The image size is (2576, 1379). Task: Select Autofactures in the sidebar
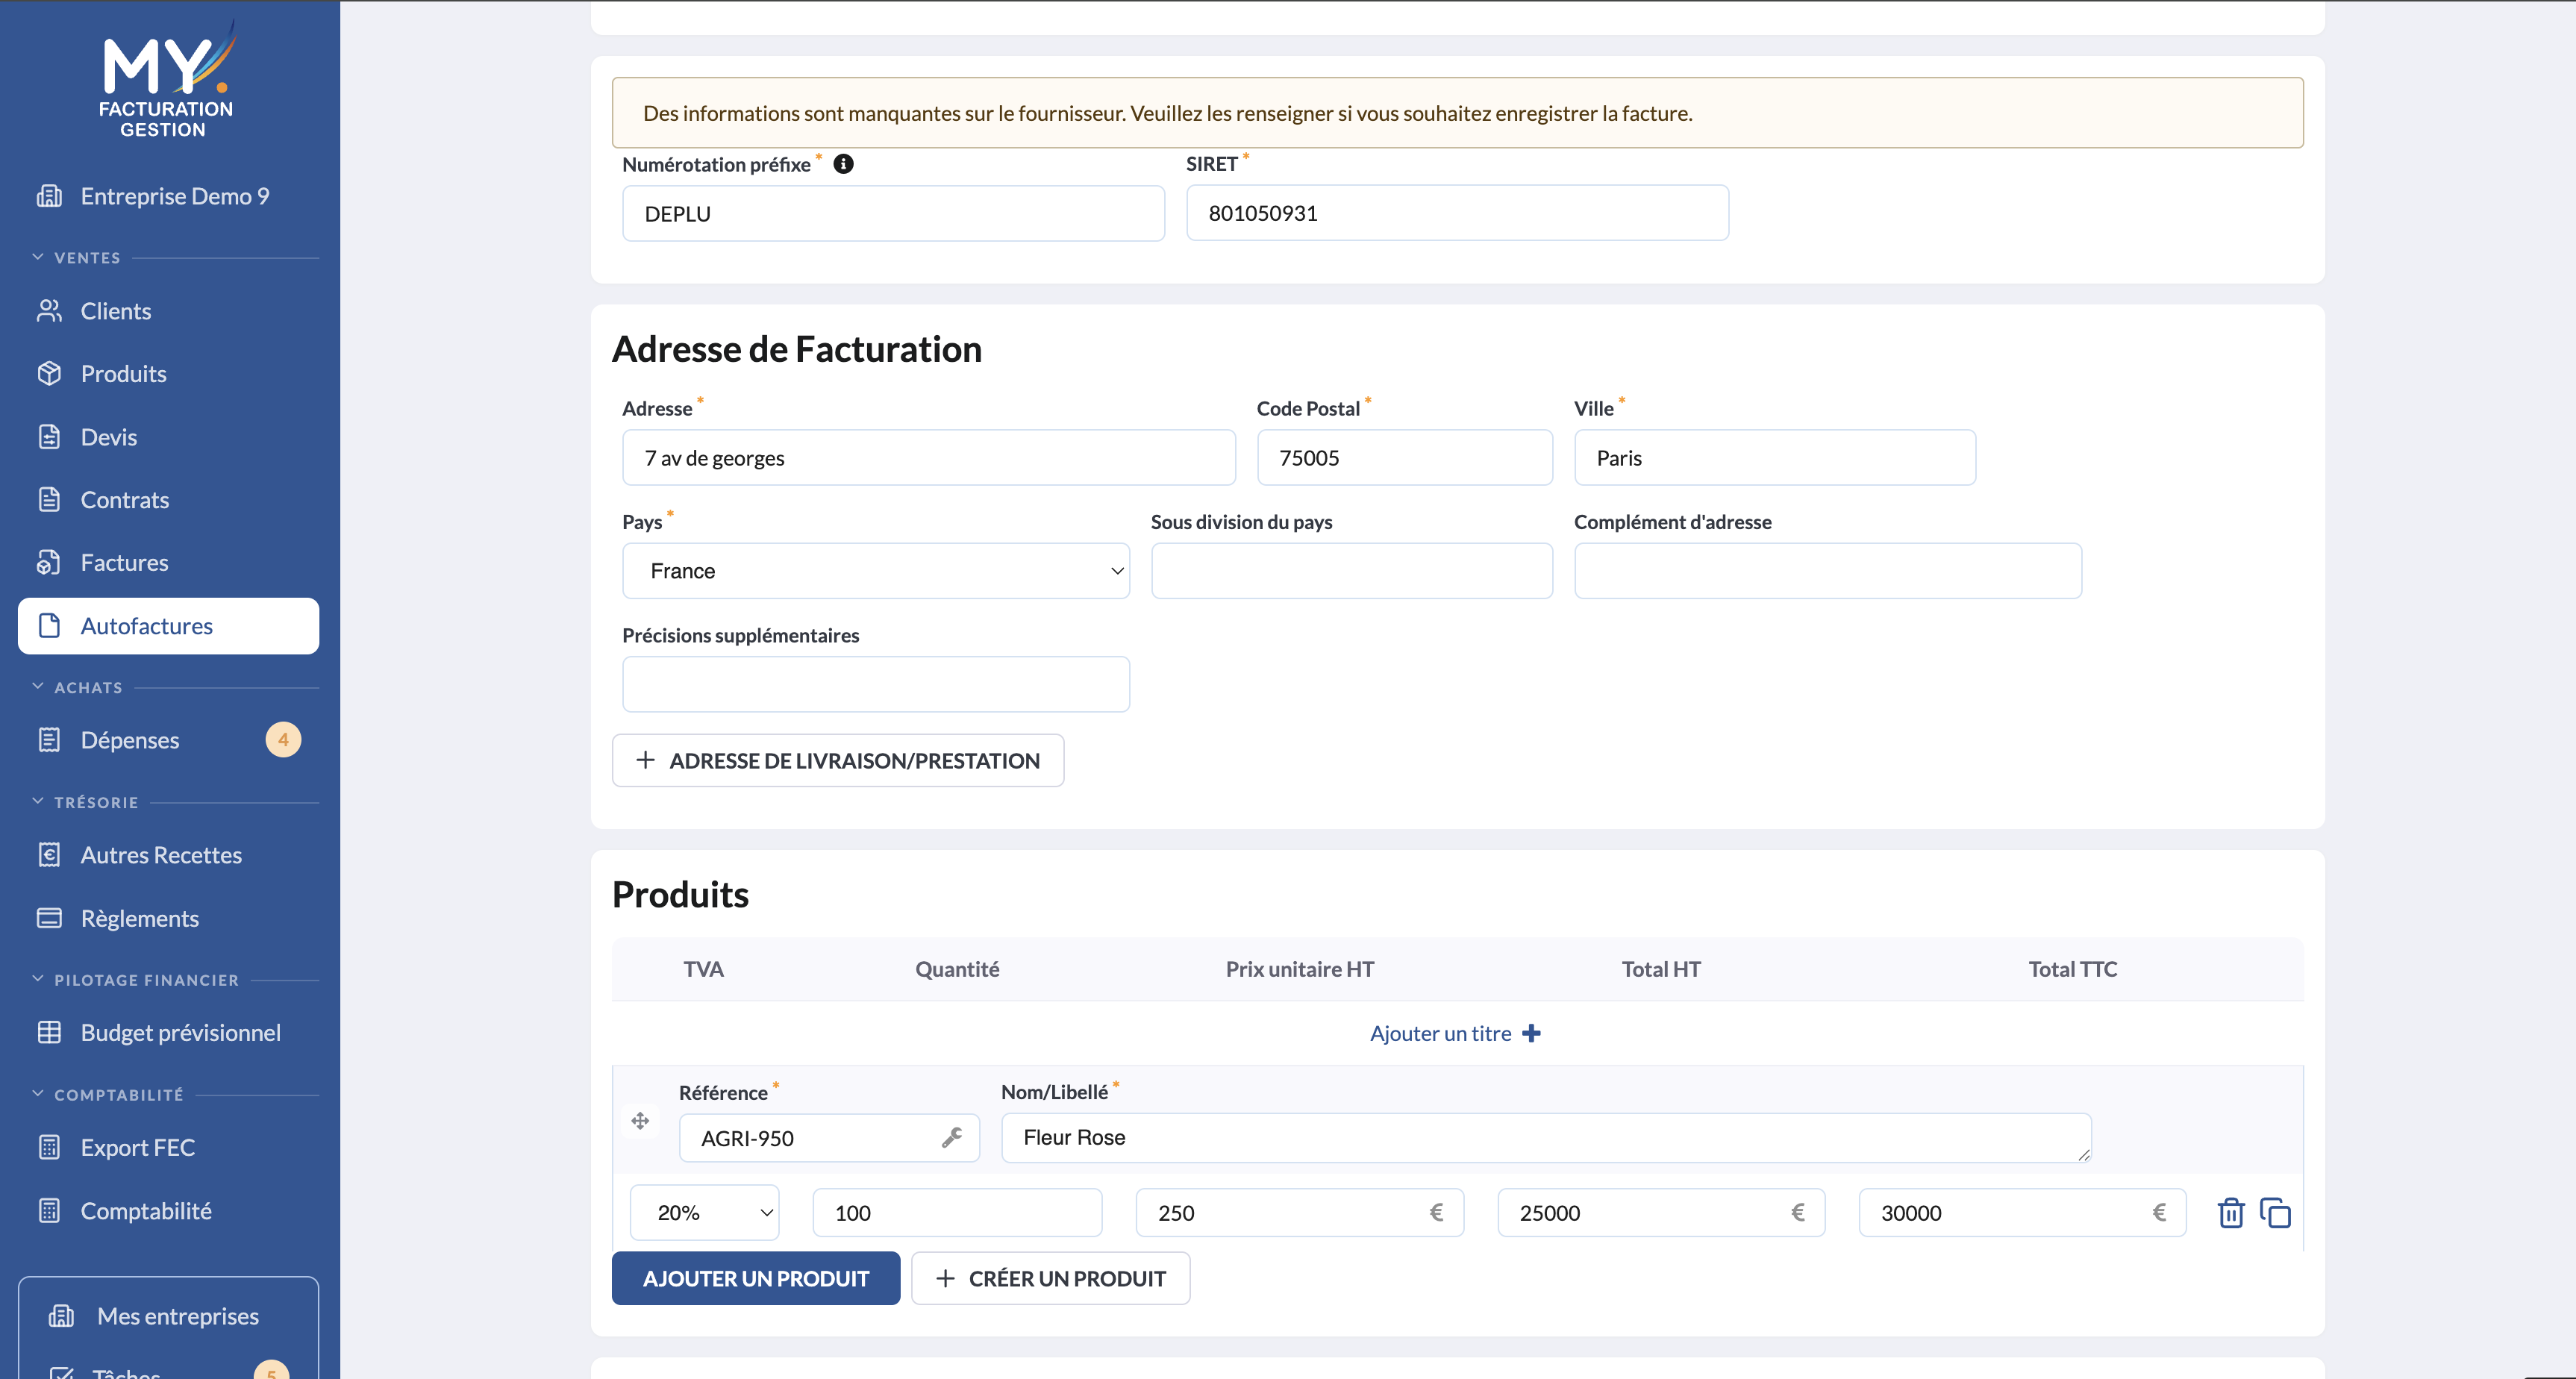(168, 626)
